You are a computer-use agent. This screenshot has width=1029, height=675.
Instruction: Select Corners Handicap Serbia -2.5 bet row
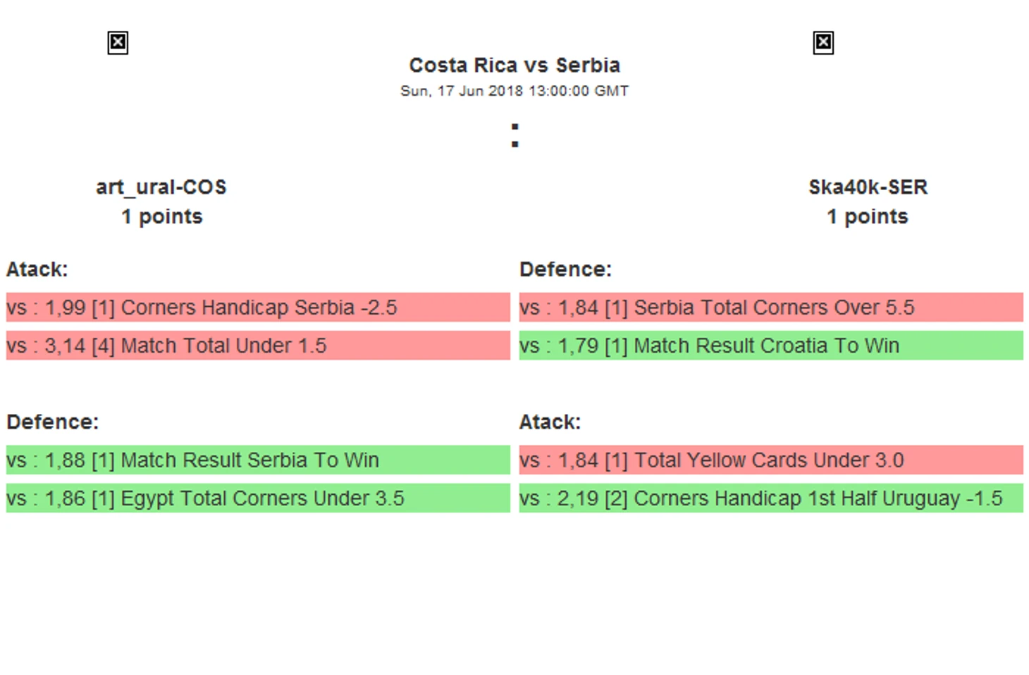click(x=258, y=308)
